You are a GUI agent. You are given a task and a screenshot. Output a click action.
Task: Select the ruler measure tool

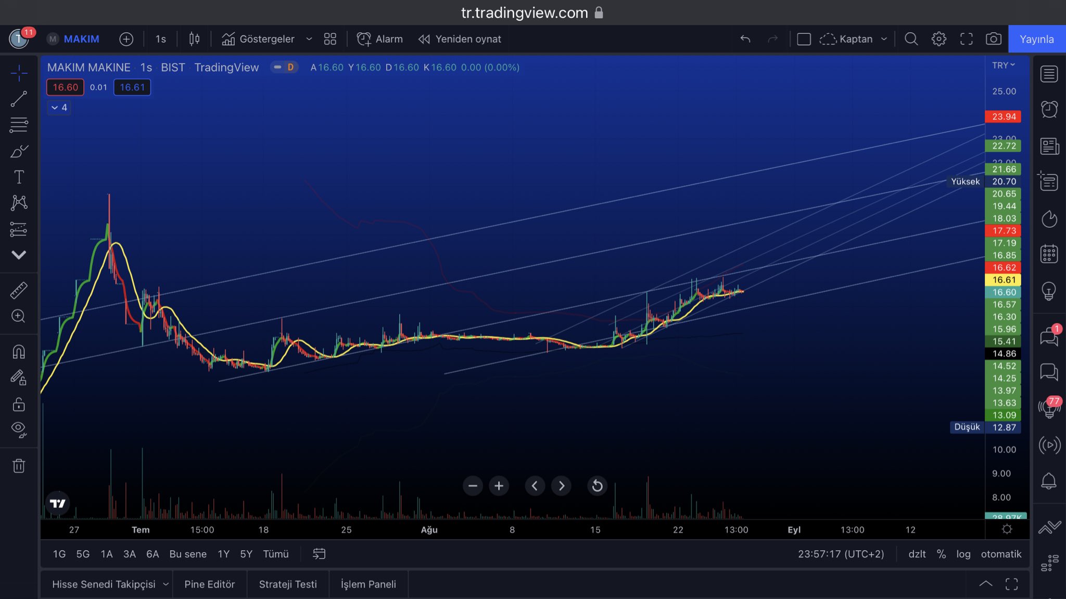19,290
